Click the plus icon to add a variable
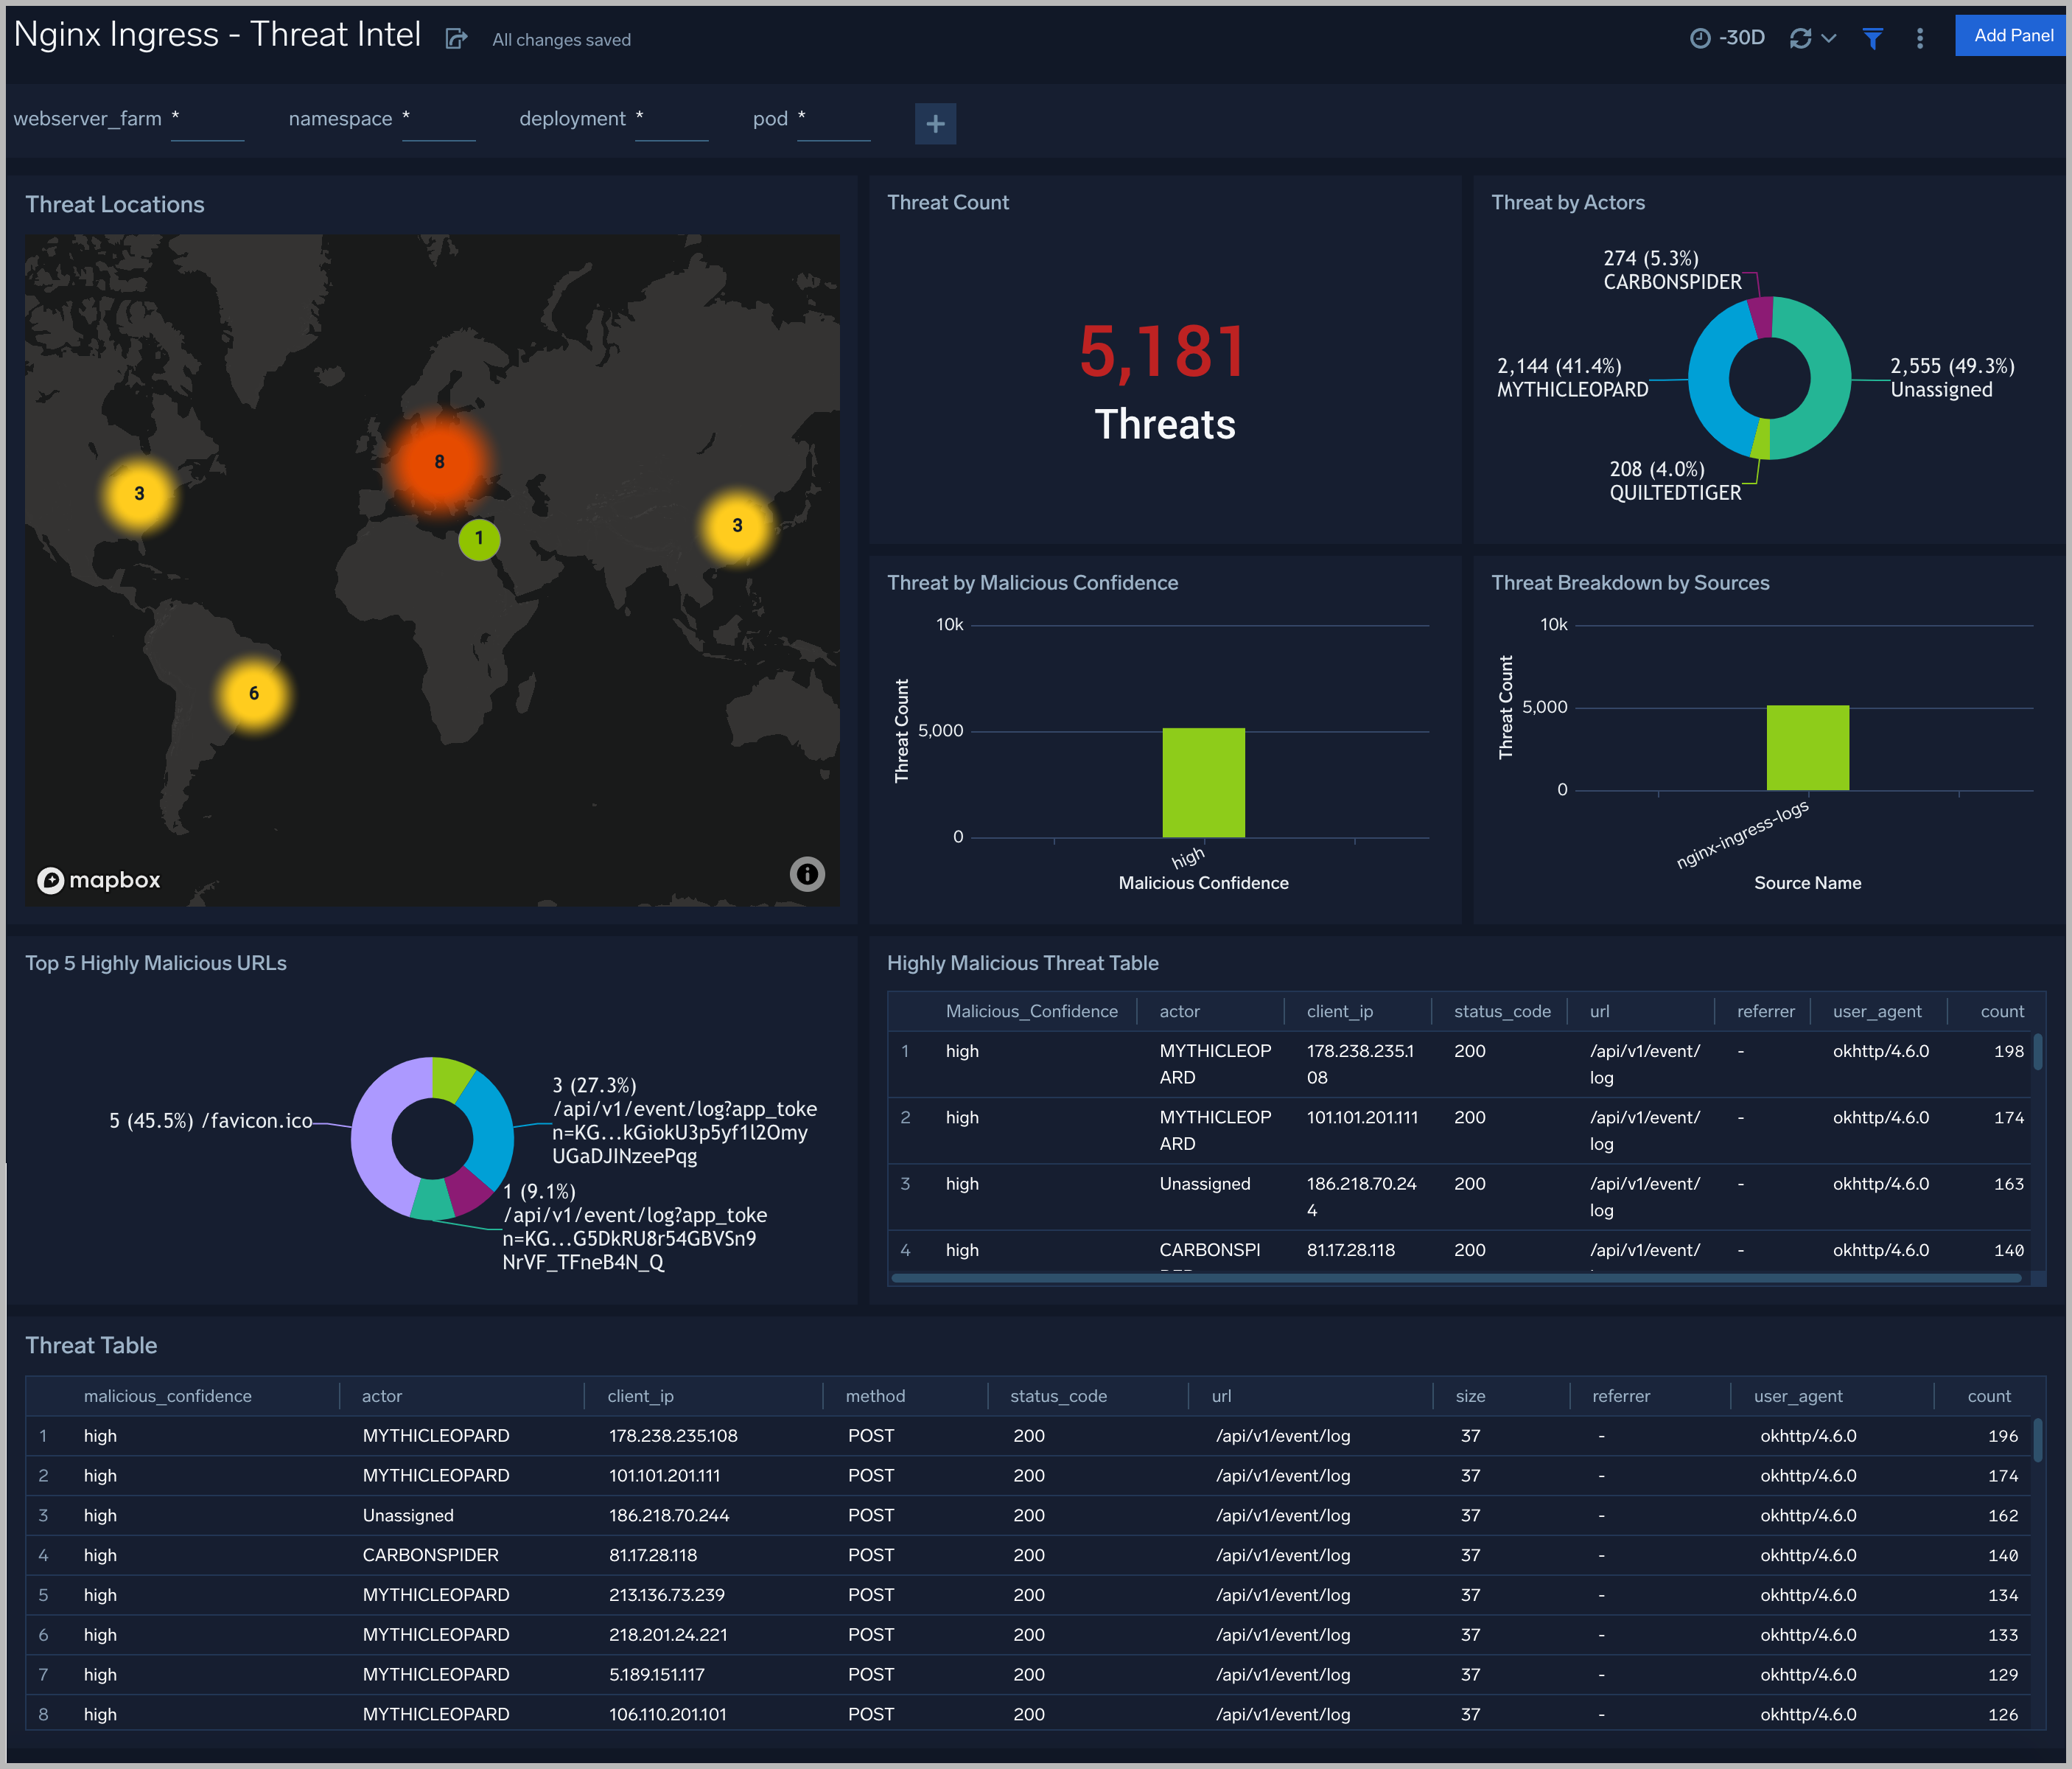Screen dimensions: 2072x1769 [x=935, y=123]
